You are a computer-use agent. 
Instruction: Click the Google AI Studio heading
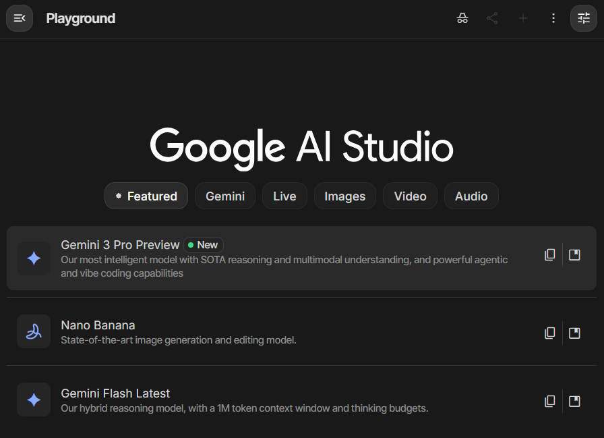tap(301, 148)
